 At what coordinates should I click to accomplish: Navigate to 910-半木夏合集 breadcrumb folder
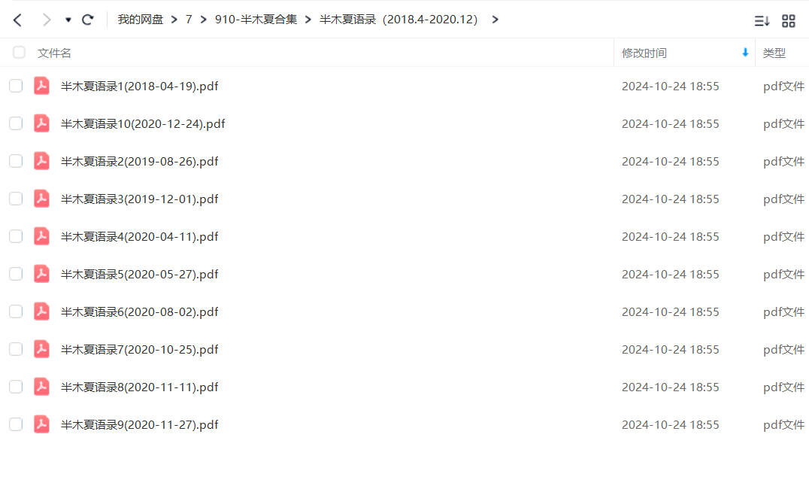coord(256,20)
